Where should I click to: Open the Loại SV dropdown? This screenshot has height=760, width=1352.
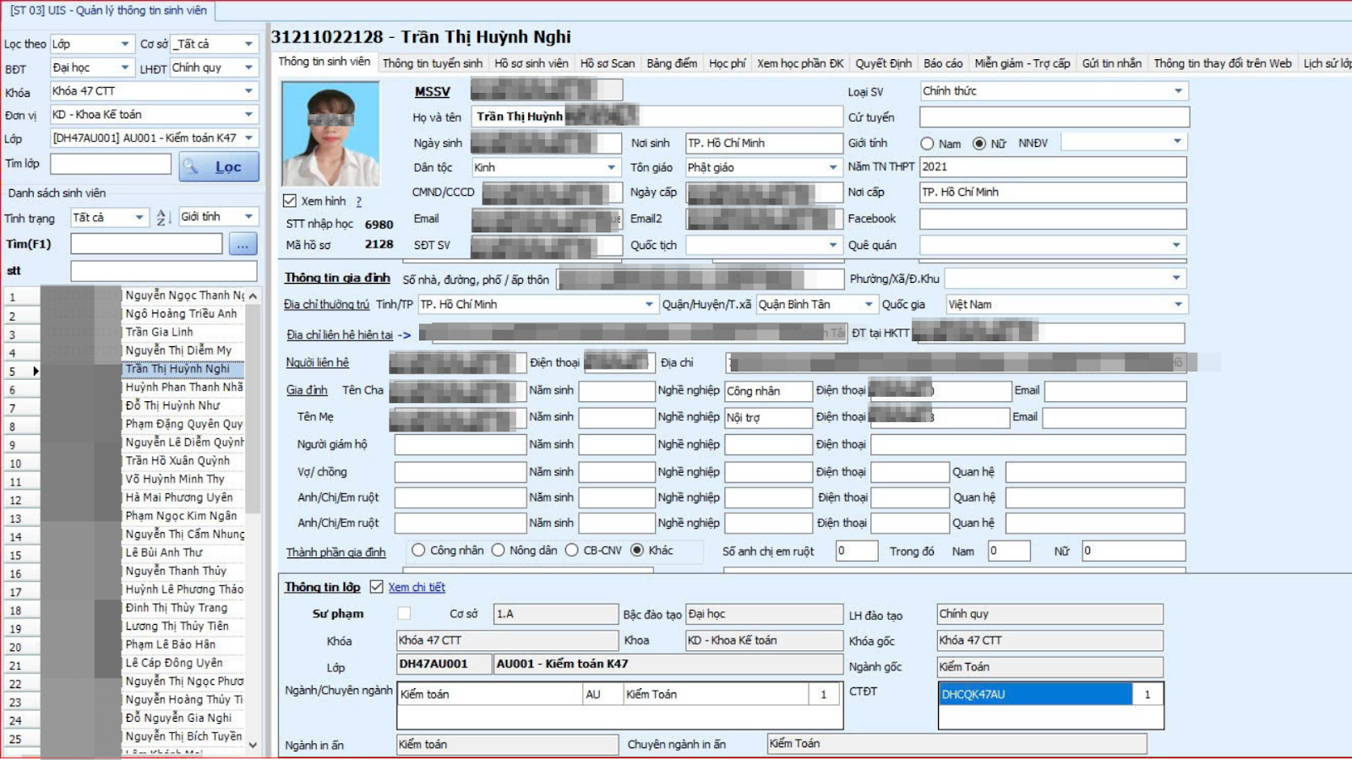coord(1178,91)
